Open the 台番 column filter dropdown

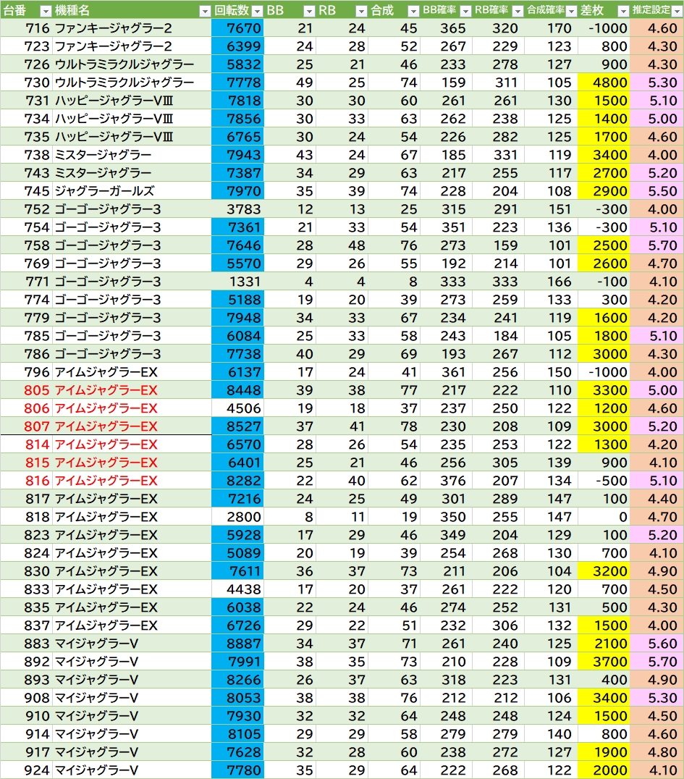45,11
